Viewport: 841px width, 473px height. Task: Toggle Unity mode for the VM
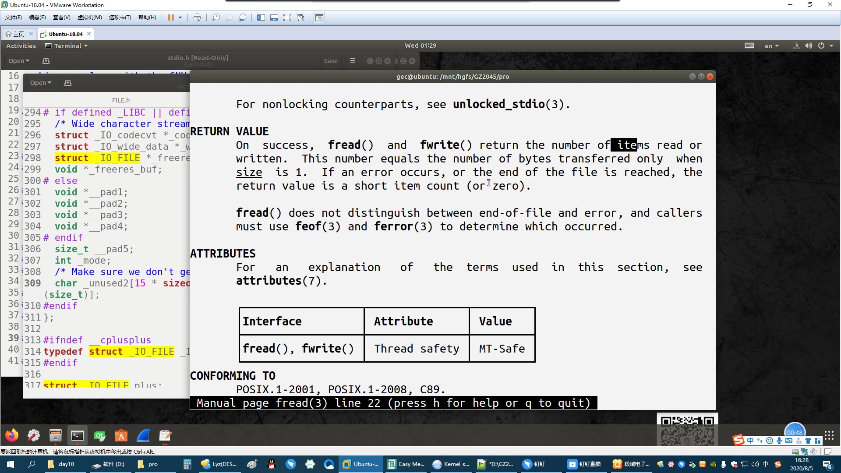300,18
